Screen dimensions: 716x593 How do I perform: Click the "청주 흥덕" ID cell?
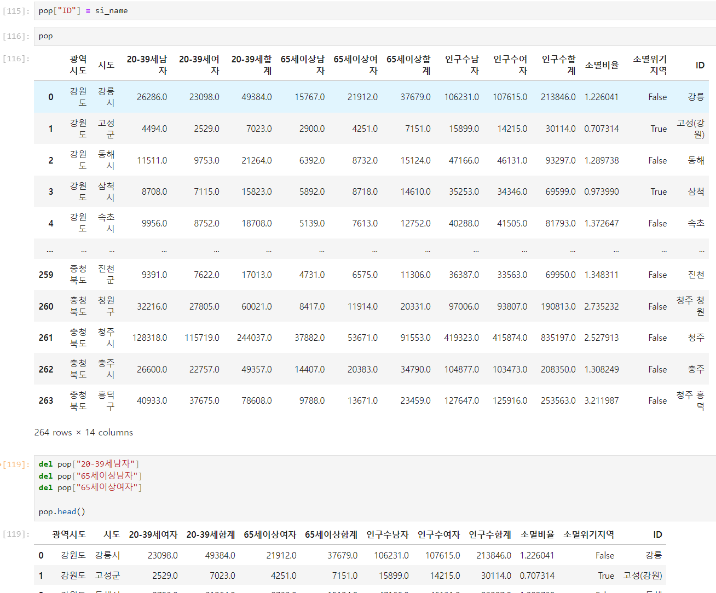coord(690,400)
